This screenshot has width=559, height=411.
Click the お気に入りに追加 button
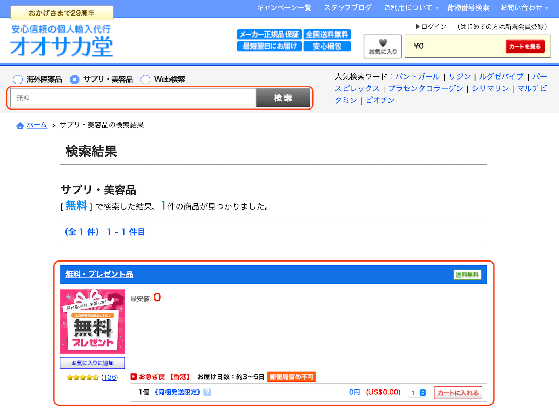[x=92, y=363]
